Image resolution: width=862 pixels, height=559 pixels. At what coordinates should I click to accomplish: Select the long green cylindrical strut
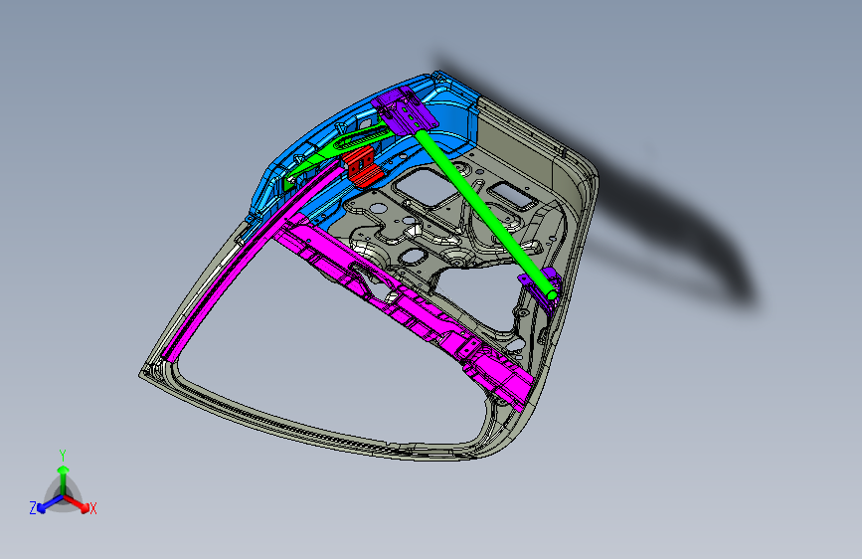click(485, 214)
